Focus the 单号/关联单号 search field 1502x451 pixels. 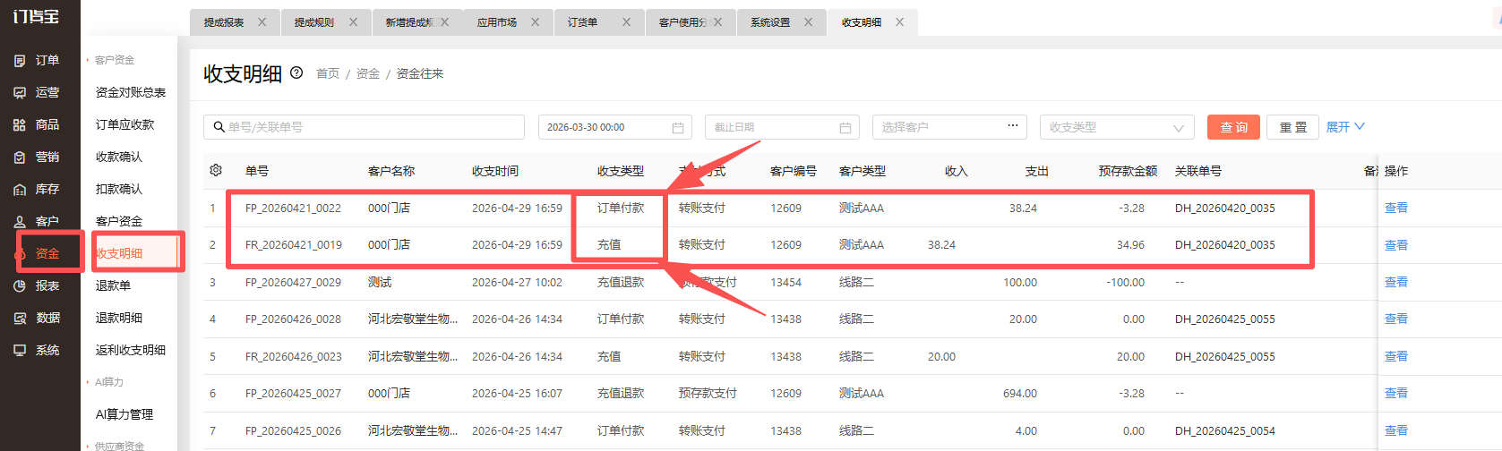coord(364,127)
